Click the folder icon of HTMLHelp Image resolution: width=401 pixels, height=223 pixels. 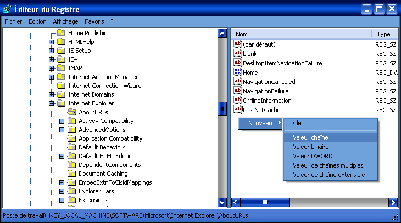point(61,42)
